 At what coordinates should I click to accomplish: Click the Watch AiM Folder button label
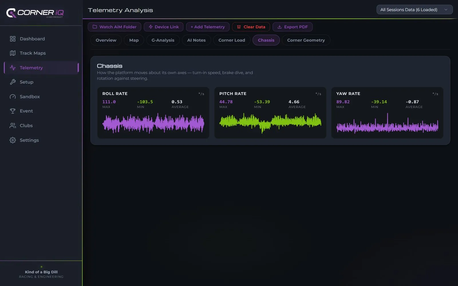pos(118,27)
